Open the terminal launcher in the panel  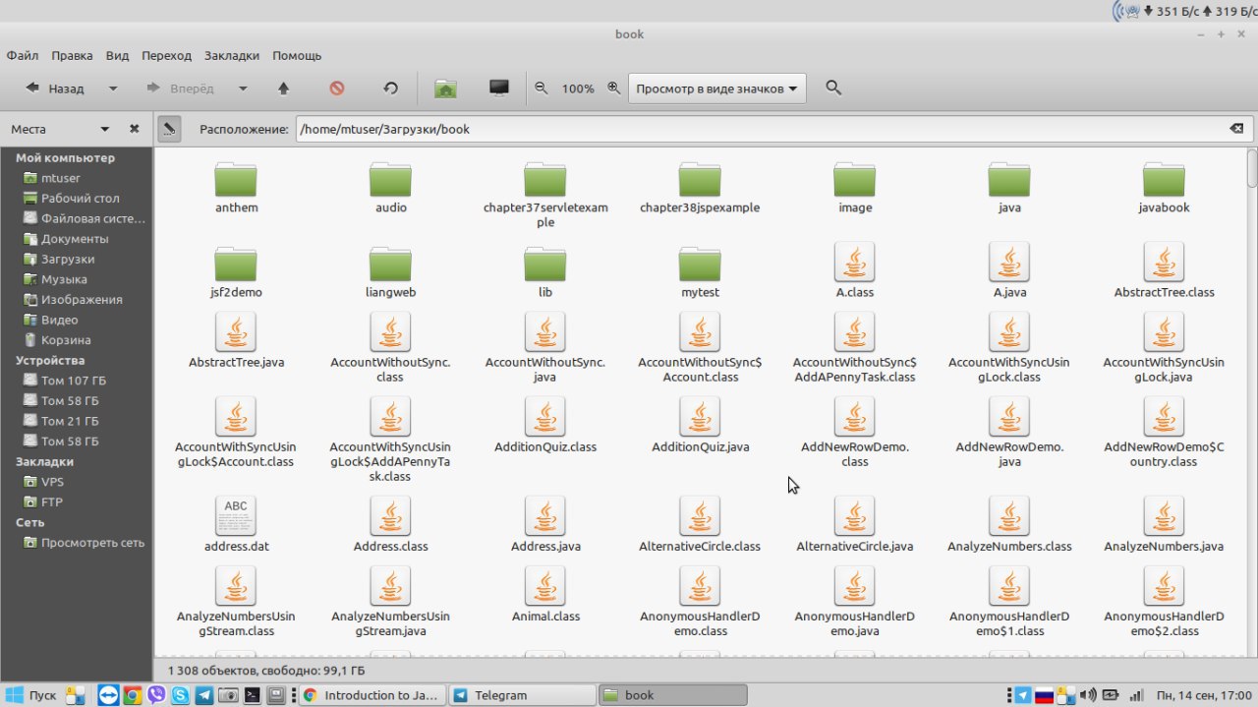coord(253,695)
